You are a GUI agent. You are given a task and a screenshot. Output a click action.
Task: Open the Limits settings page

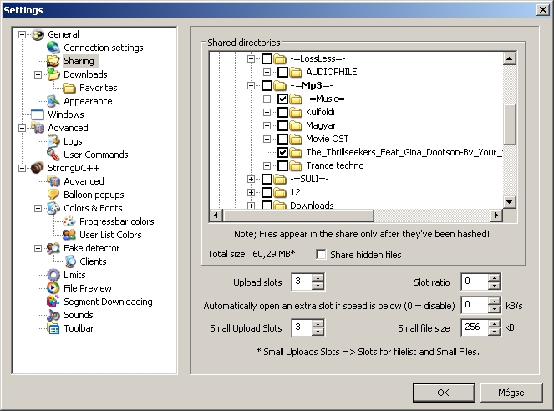pyautogui.click(x=74, y=275)
